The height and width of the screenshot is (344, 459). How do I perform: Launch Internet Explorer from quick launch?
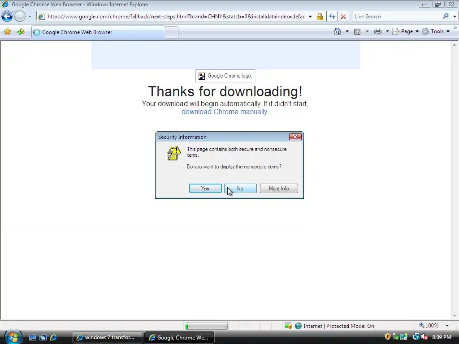click(x=54, y=338)
